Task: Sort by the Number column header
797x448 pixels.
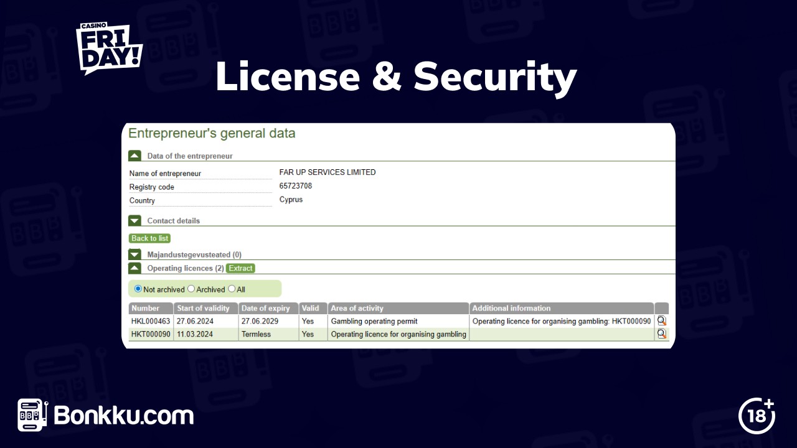Action: 151,308
